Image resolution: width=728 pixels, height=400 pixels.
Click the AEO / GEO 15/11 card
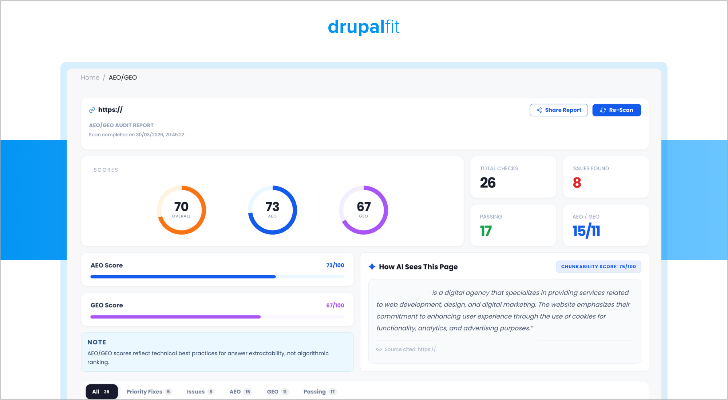[x=606, y=225]
